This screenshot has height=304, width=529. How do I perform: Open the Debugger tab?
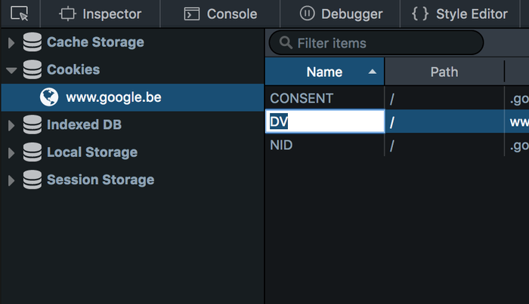pyautogui.click(x=341, y=14)
